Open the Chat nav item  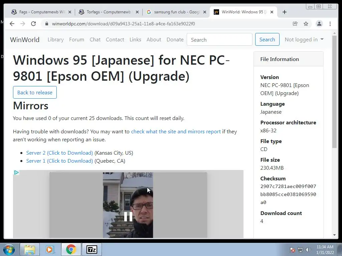[95, 40]
